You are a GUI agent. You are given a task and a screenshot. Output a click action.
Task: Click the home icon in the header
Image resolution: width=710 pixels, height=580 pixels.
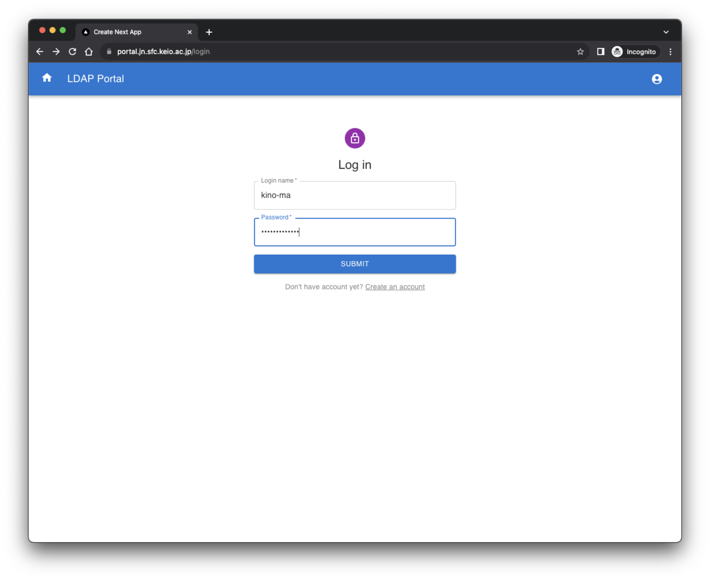(x=47, y=79)
